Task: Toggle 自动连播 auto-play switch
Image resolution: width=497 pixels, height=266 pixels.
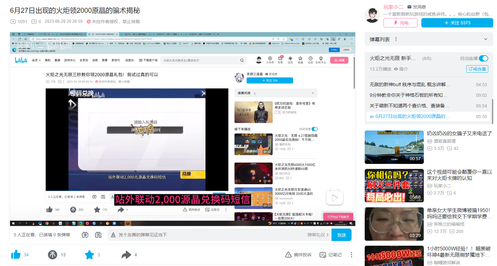Action: [x=484, y=58]
